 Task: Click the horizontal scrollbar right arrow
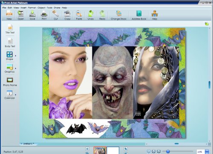[207, 144]
